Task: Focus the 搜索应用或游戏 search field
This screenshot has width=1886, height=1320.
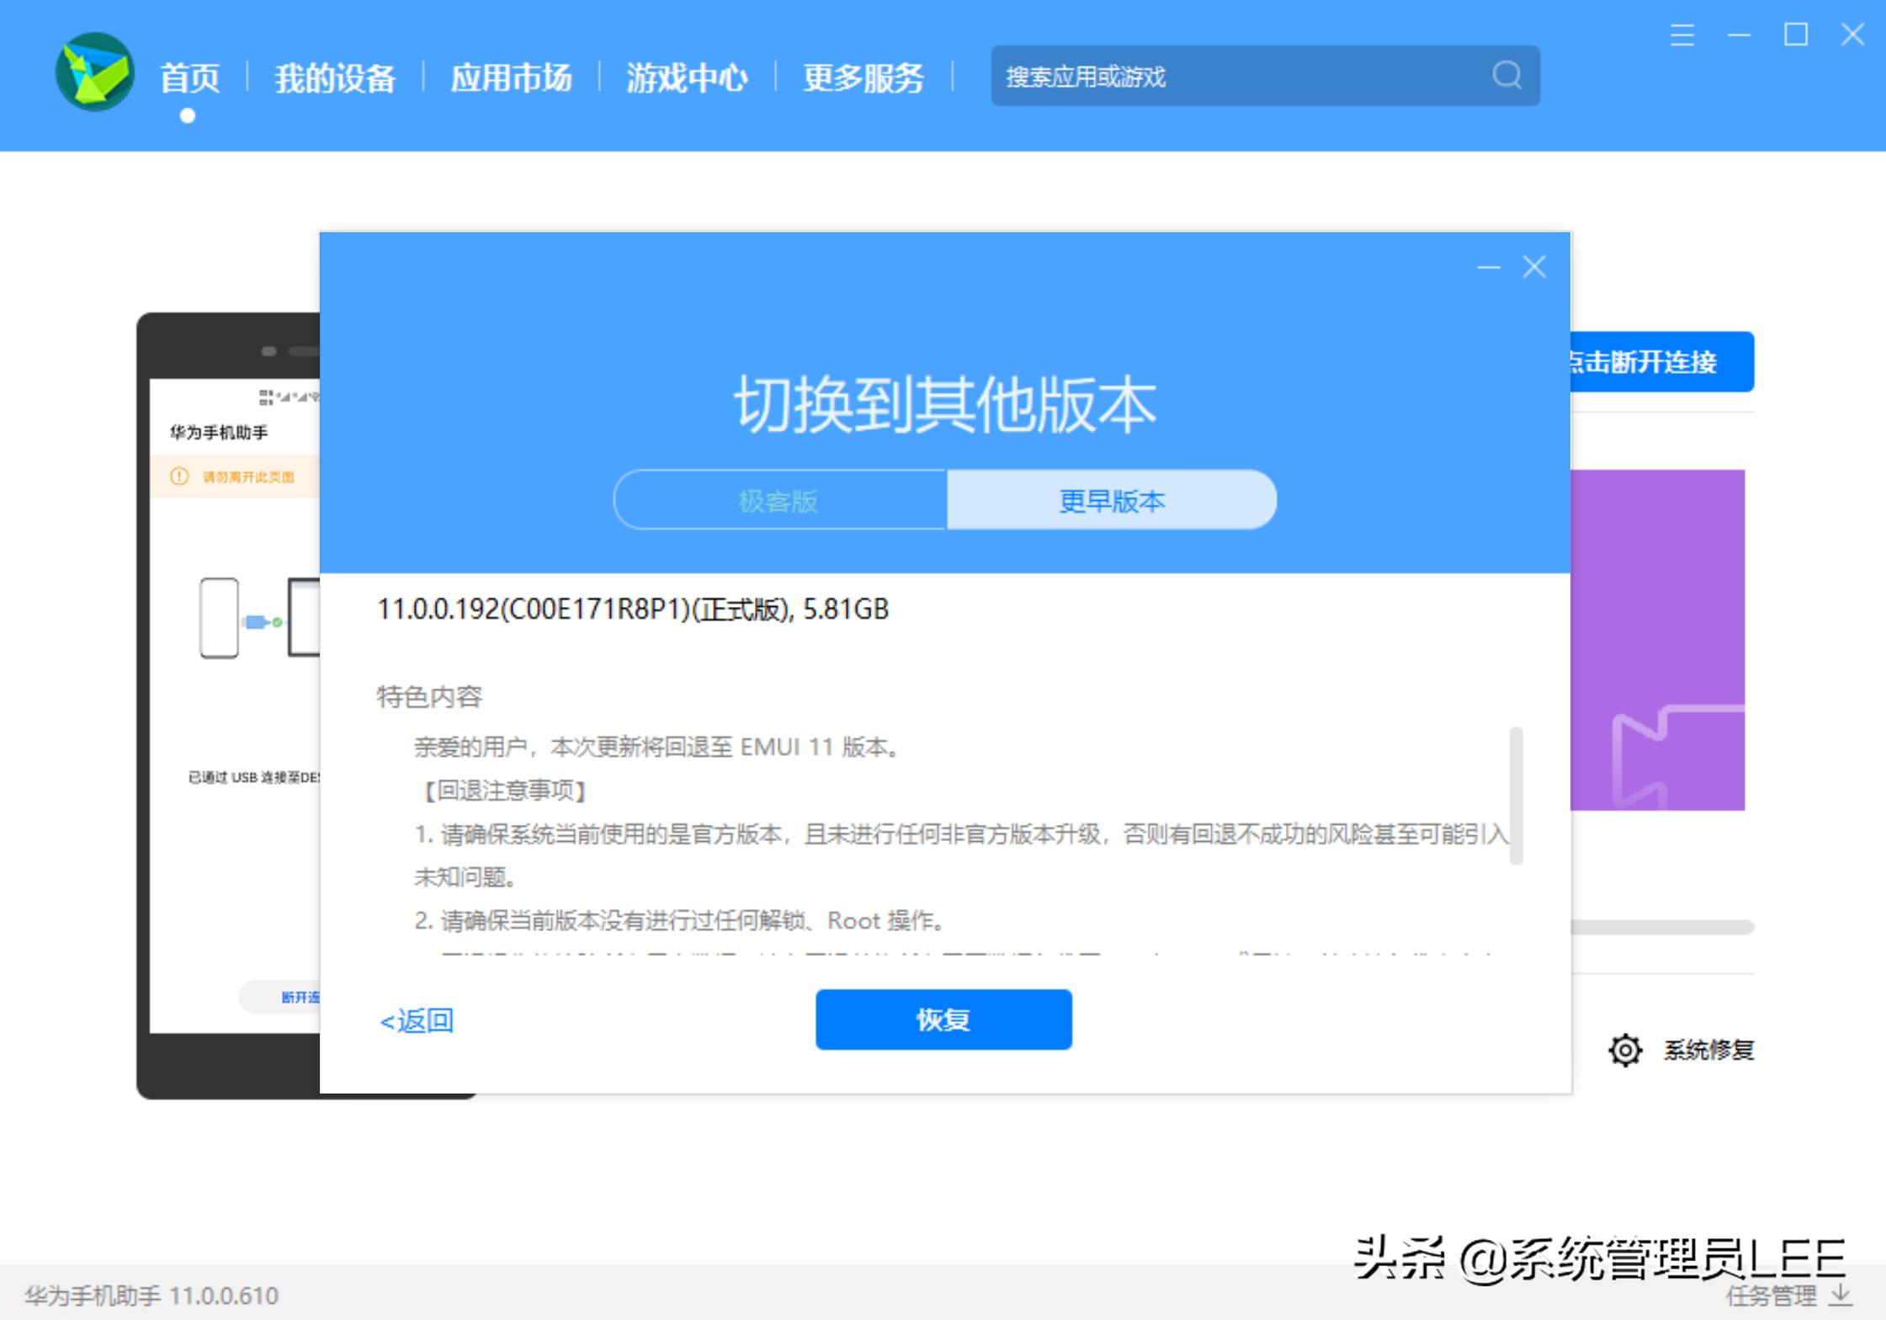Action: point(1237,77)
